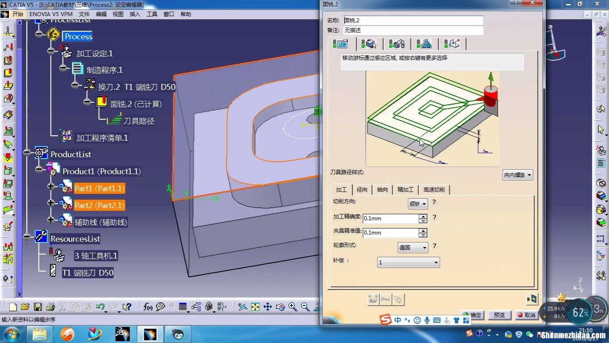Open the feeds and speeds tab icon
The height and width of the screenshot is (343, 609).
424,44
